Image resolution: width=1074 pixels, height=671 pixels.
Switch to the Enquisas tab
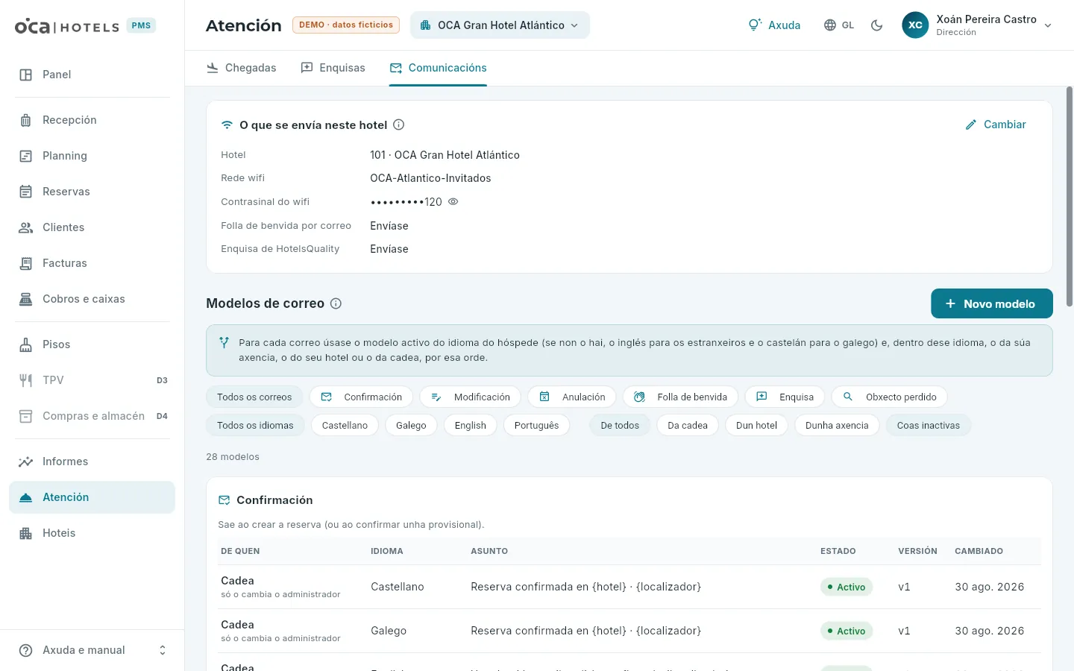point(333,68)
